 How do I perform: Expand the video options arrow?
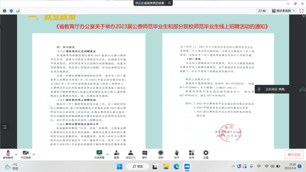click(34, 154)
